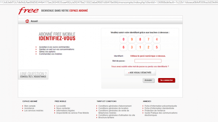The image size is (218, 122).
Task: Open Conditions générales de location link
Action: pyautogui.click(x=113, y=108)
